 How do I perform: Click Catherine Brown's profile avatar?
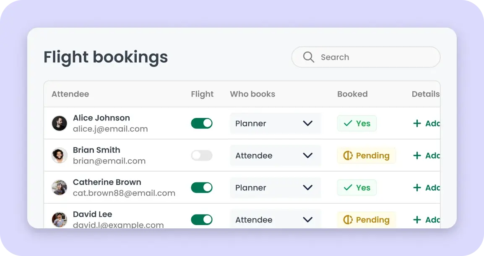coord(59,188)
